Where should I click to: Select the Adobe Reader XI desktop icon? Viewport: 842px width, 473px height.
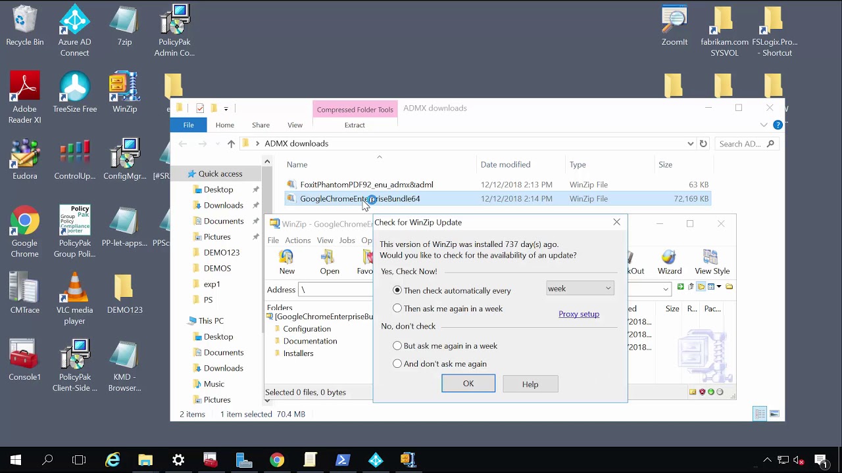tap(25, 97)
